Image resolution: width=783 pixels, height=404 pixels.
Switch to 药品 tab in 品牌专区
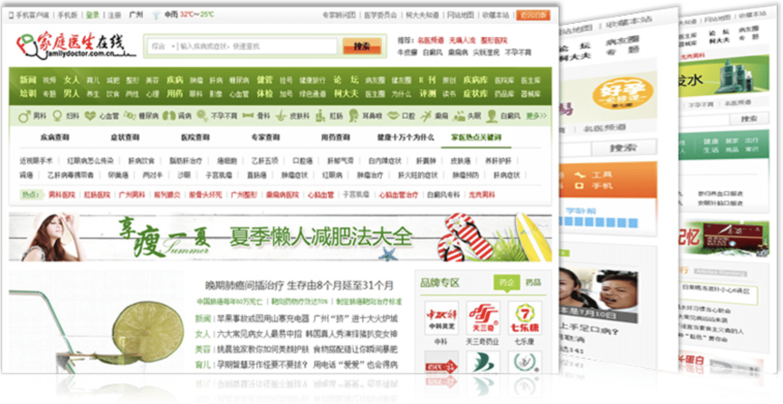(533, 282)
